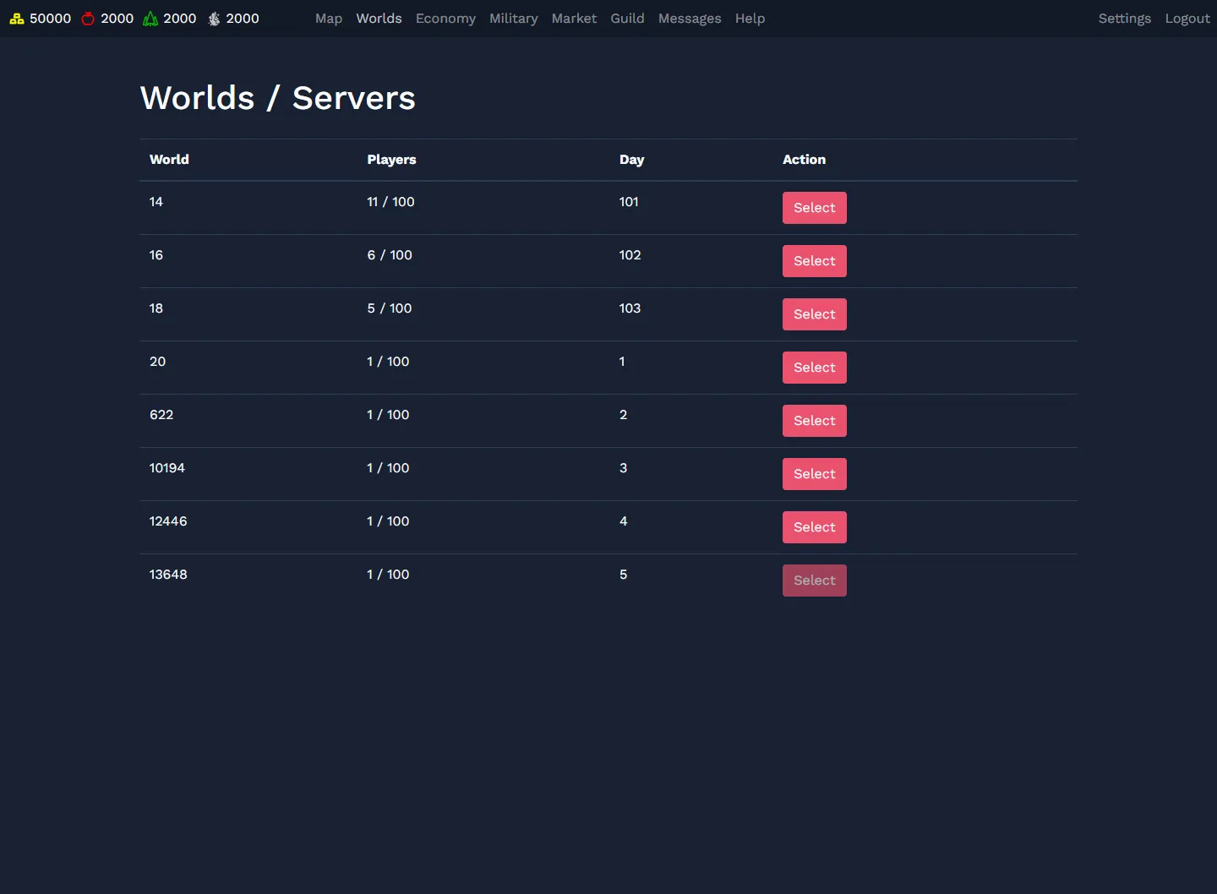Click the 6 / 100 players cell
Viewport: 1217px width, 894px height.
point(390,255)
